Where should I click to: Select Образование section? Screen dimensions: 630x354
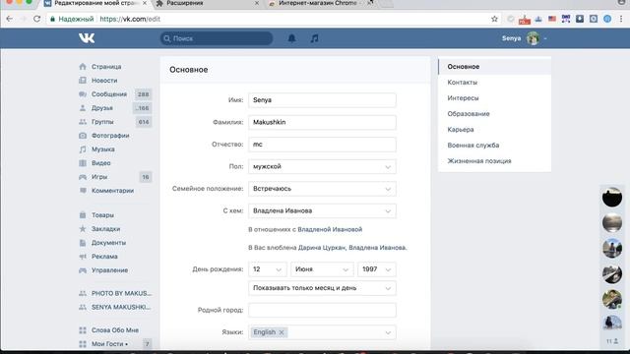(494, 114)
